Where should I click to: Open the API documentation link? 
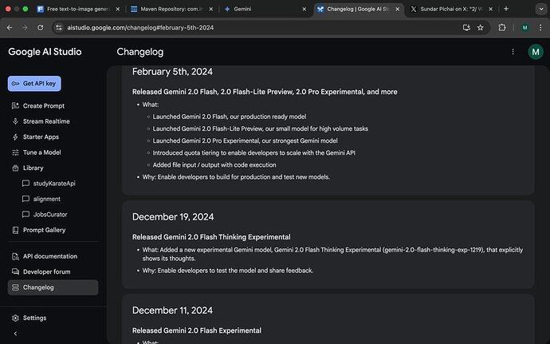point(49,256)
